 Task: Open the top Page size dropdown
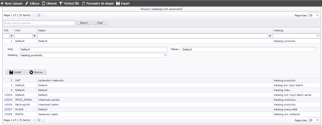click(317, 15)
